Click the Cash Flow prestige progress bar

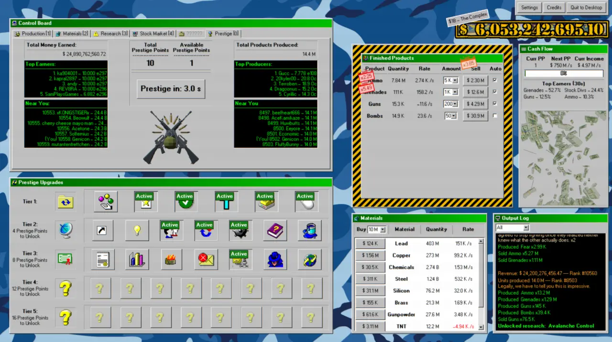pos(563,74)
